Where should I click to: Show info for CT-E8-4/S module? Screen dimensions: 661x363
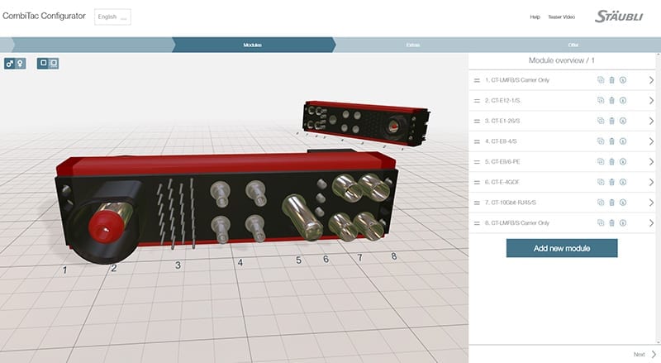(622, 141)
